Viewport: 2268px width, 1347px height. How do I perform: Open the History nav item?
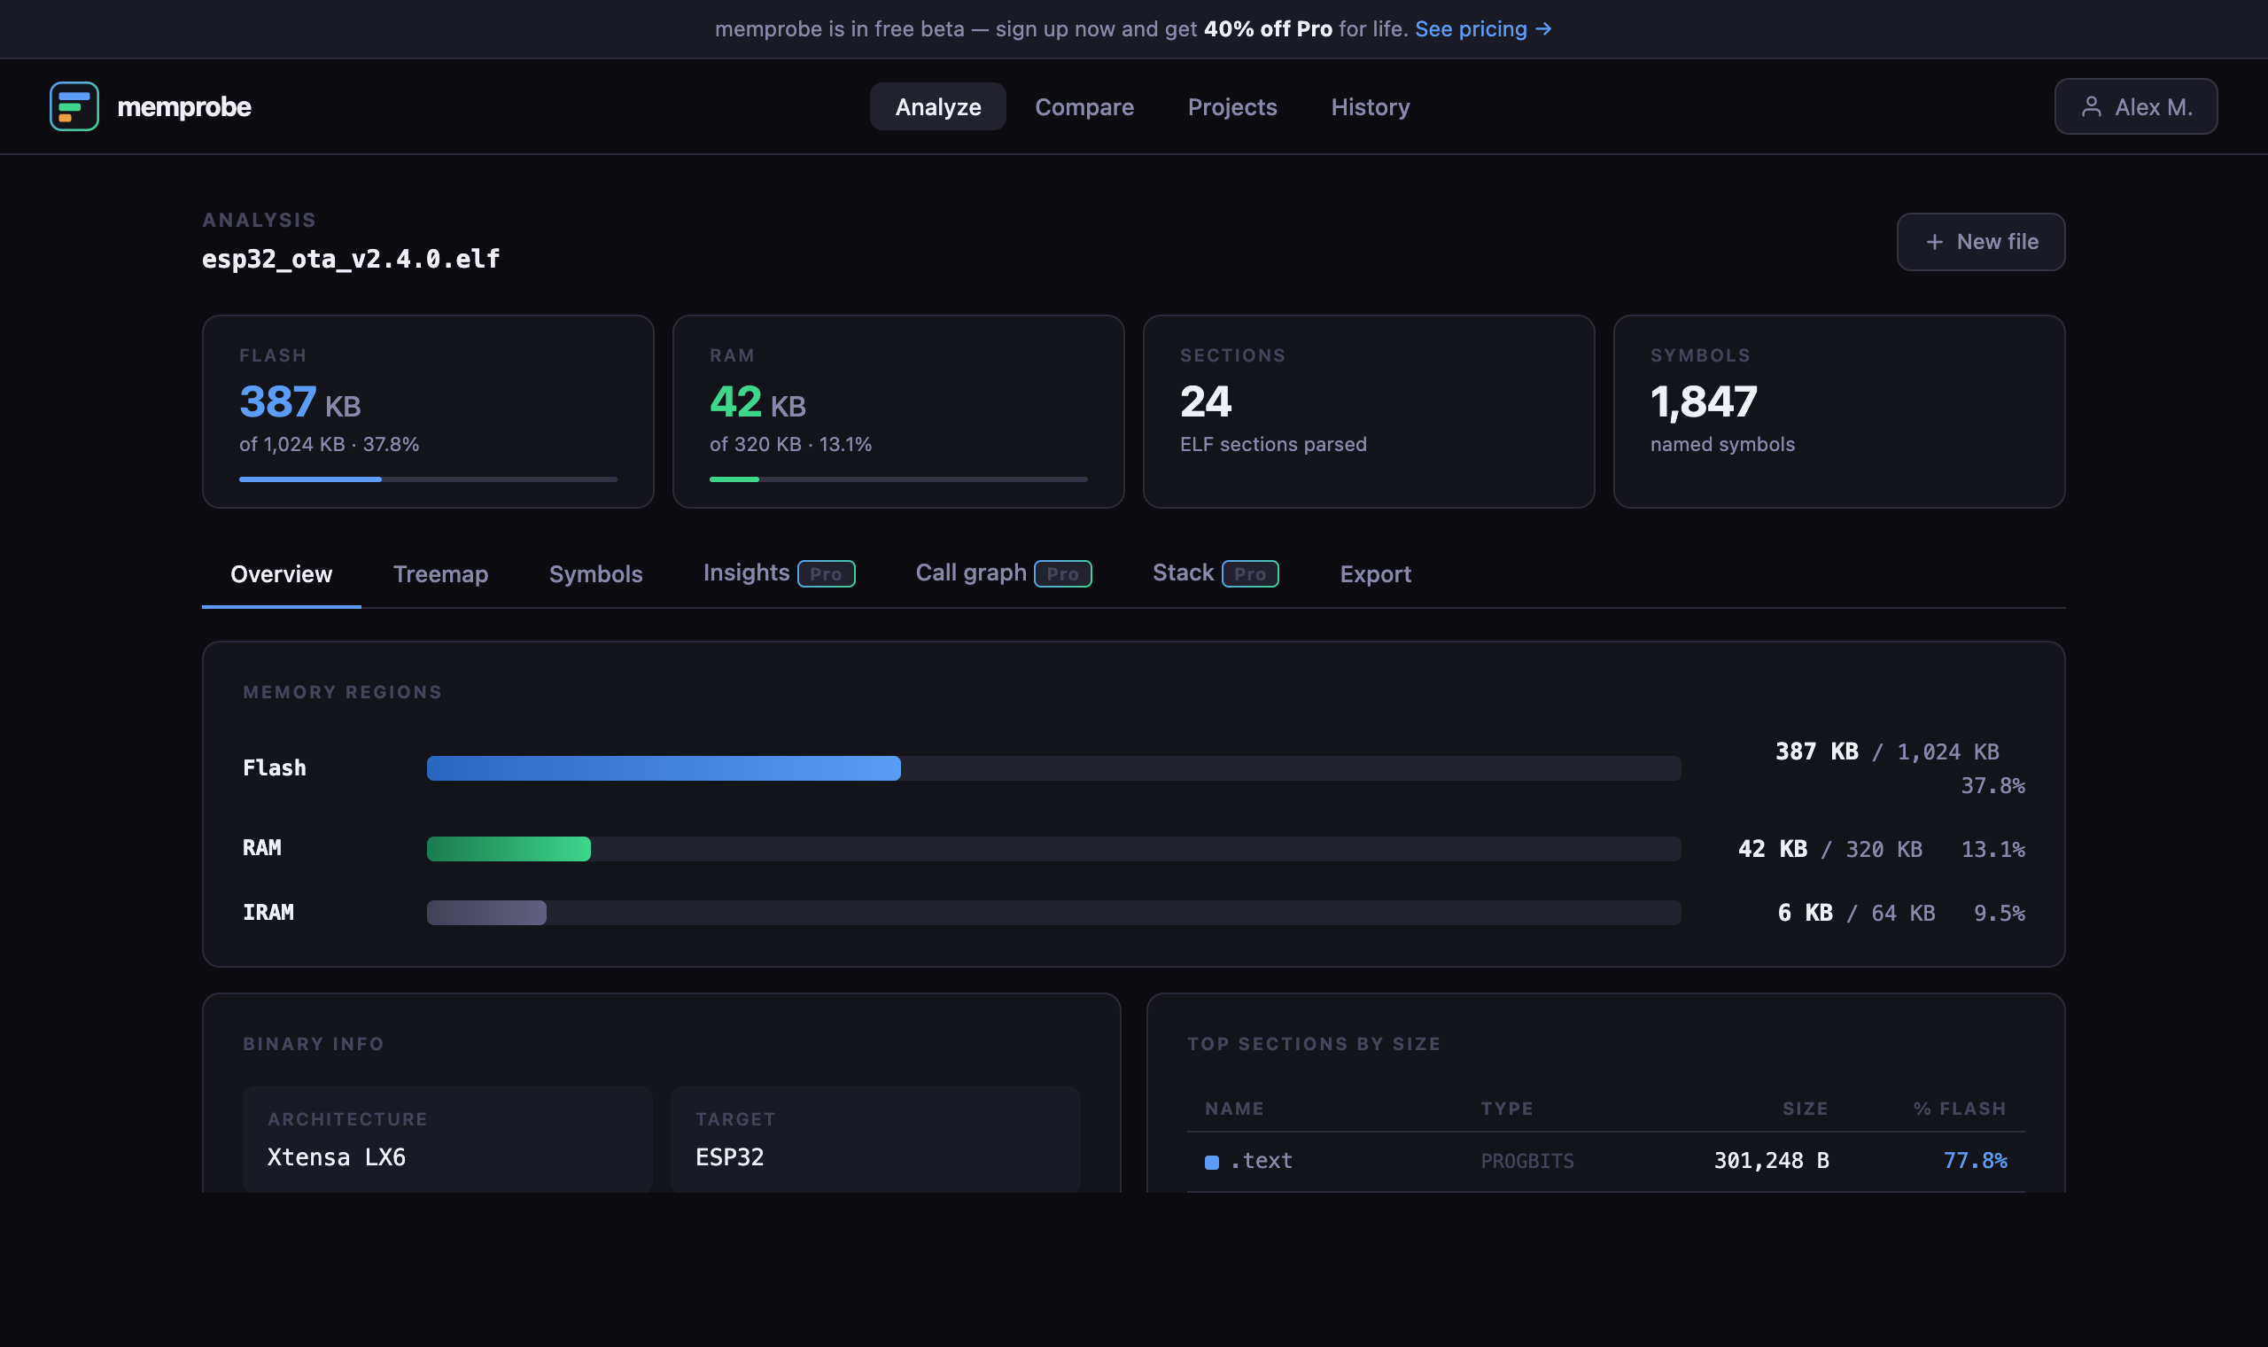(1370, 106)
